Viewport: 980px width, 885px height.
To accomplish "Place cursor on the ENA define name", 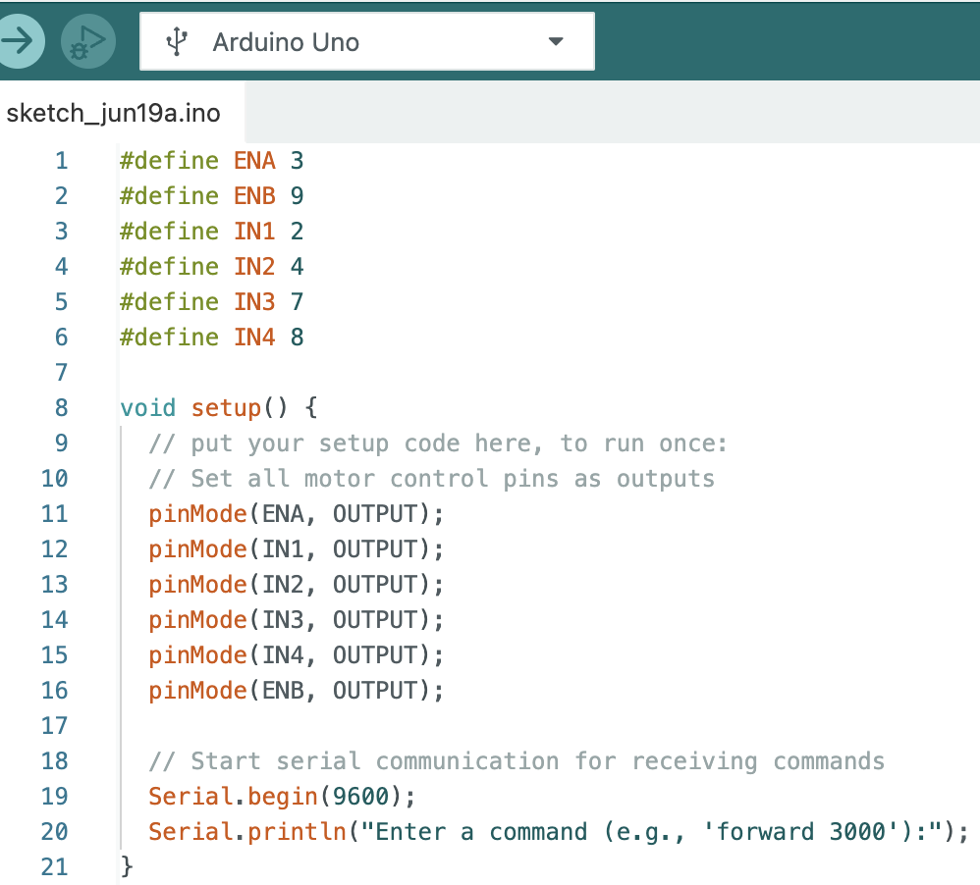I will point(254,161).
